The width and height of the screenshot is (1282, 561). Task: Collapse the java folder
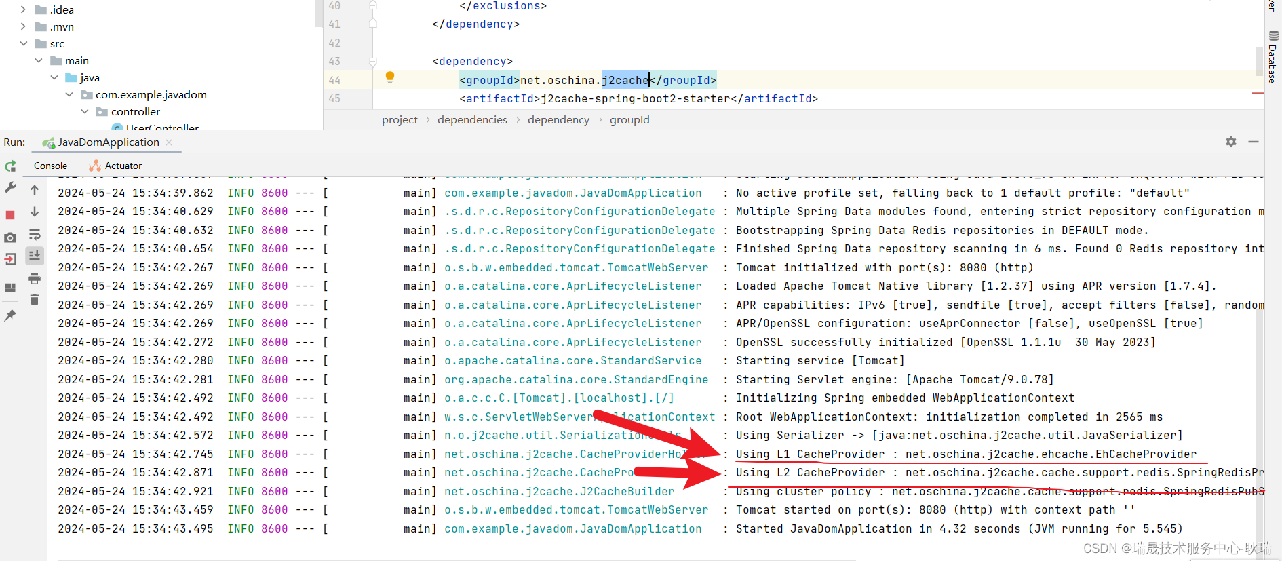[54, 77]
